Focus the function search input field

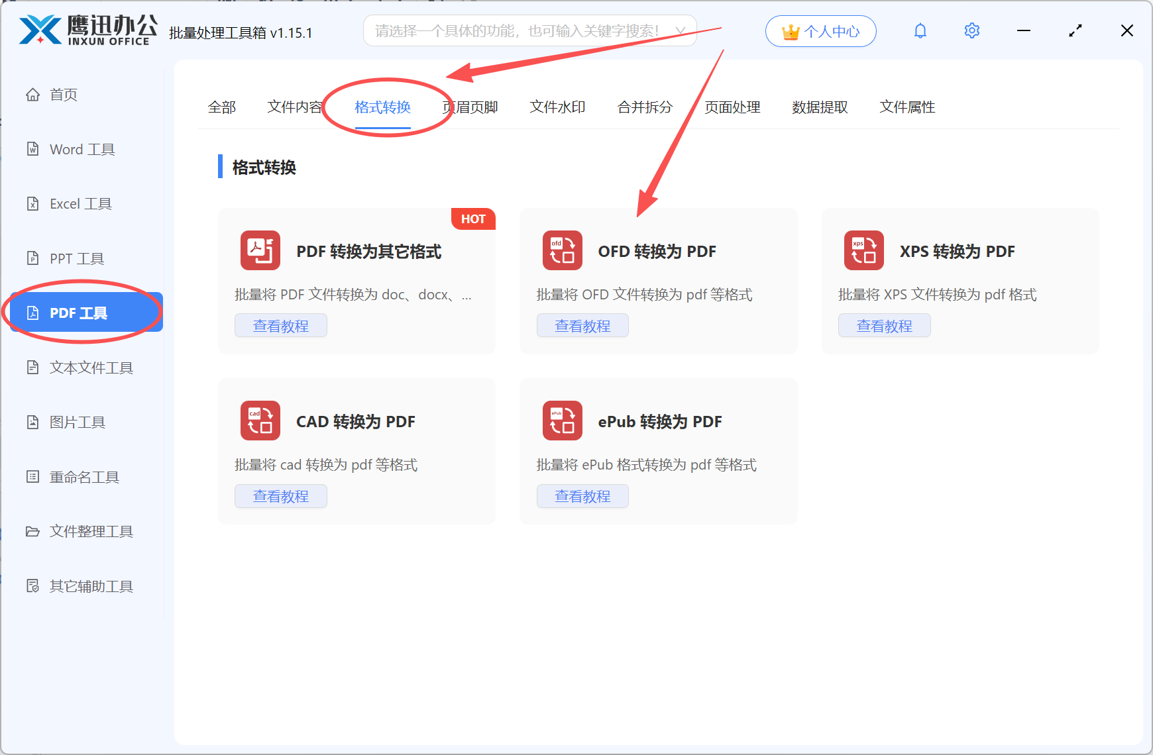point(529,31)
